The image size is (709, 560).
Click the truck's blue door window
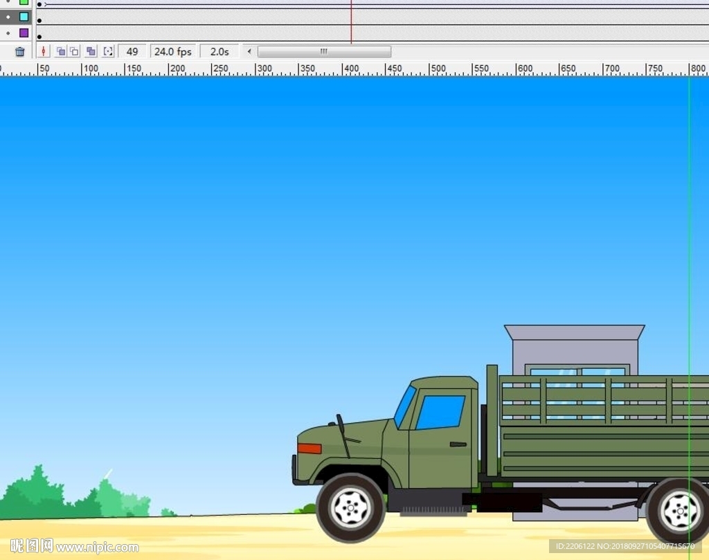[440, 412]
